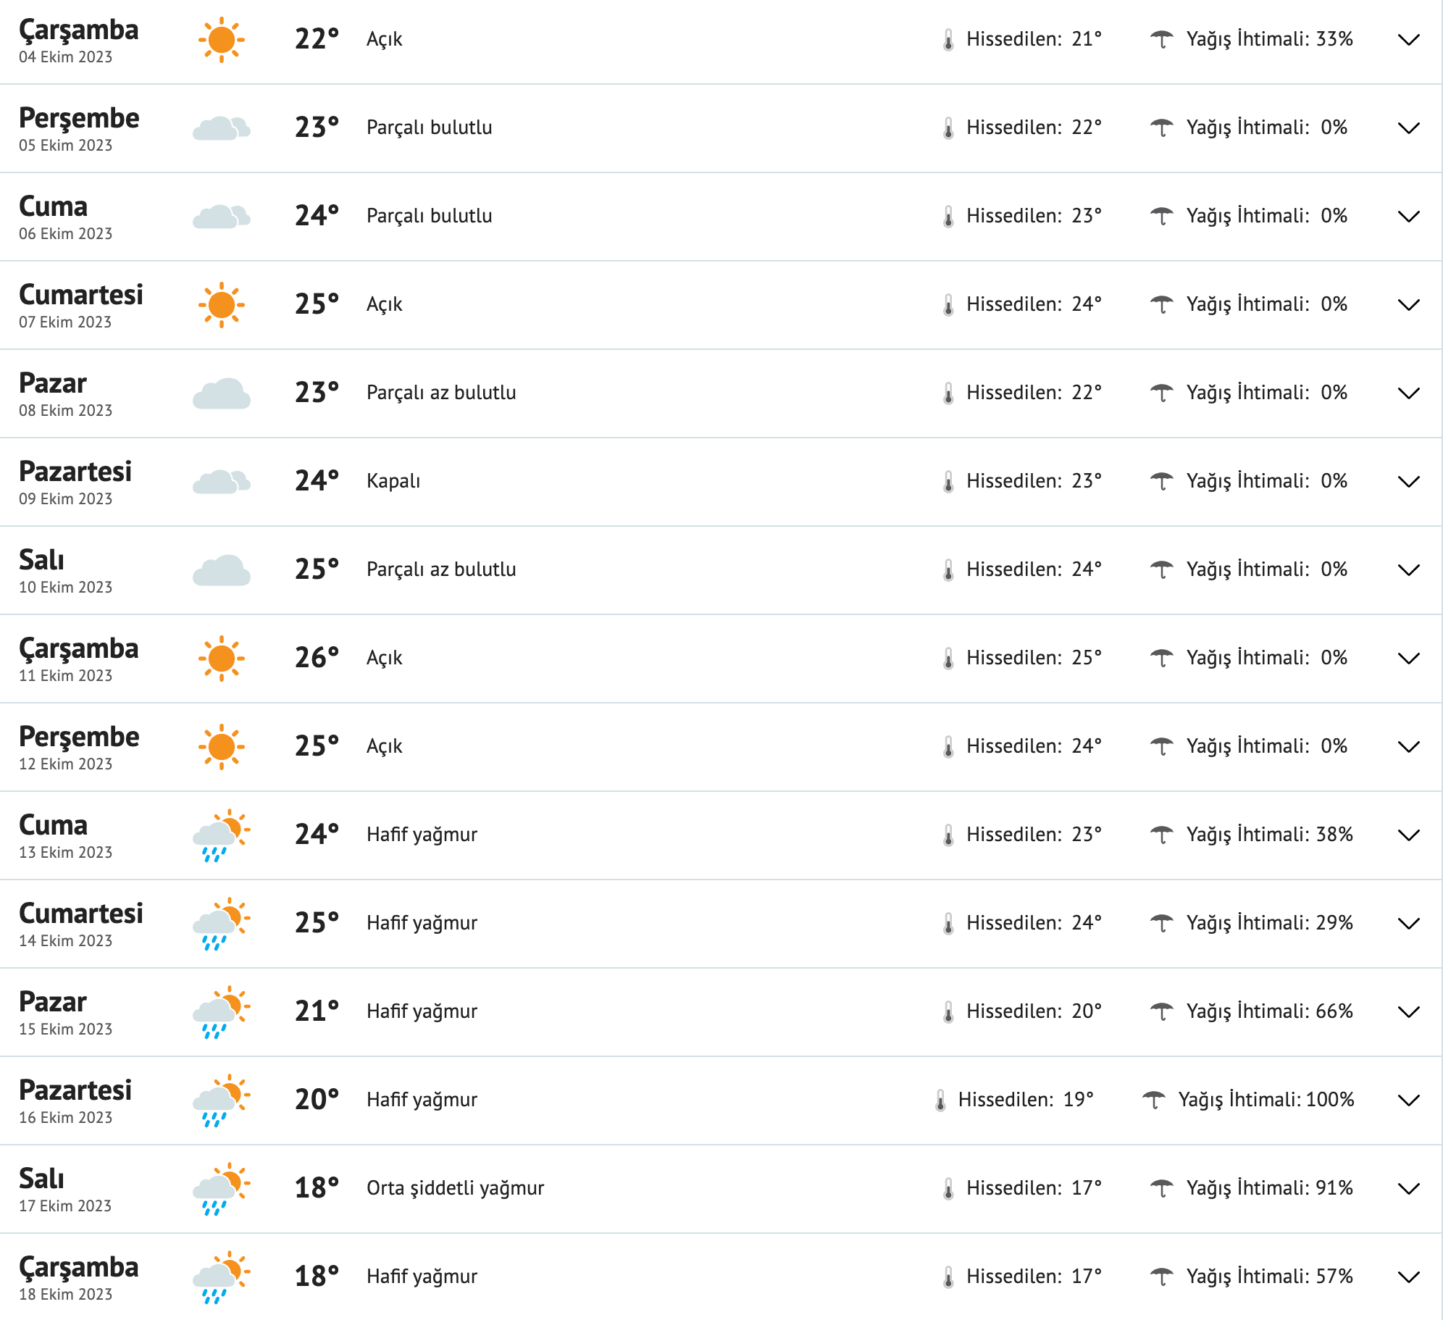This screenshot has width=1443, height=1320.
Task: Click the moderate rain icon for Salı 17 Ekim
Action: (x=222, y=1187)
